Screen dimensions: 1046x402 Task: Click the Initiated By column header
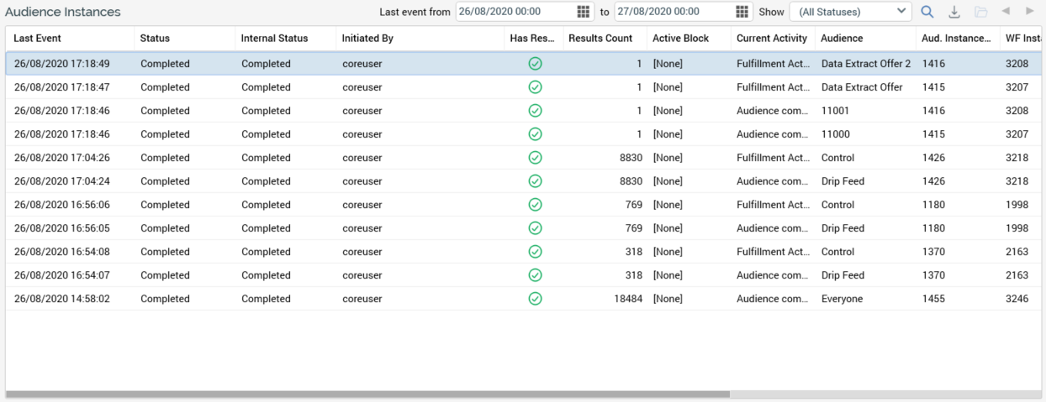click(367, 39)
